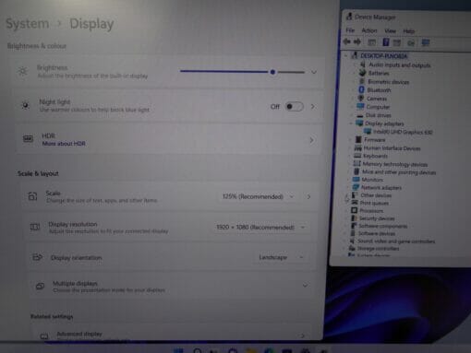Click the Cameras icon in the device tree
The height and width of the screenshot is (353, 471).
pyautogui.click(x=361, y=99)
